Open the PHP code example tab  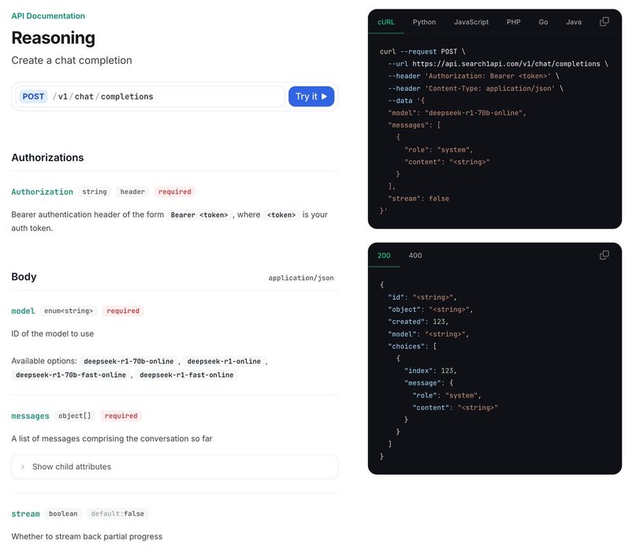point(513,22)
